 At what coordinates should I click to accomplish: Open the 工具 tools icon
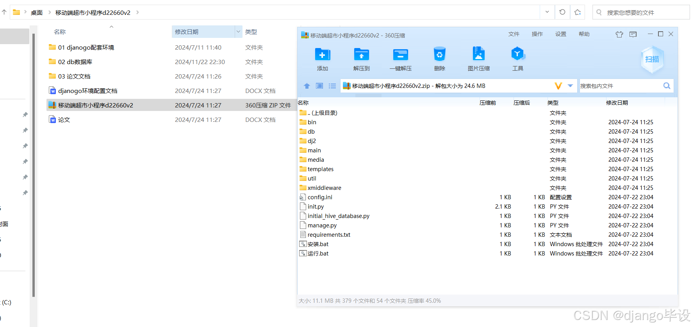[x=518, y=54]
